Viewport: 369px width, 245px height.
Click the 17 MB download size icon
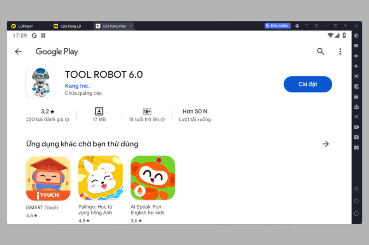pyautogui.click(x=99, y=111)
